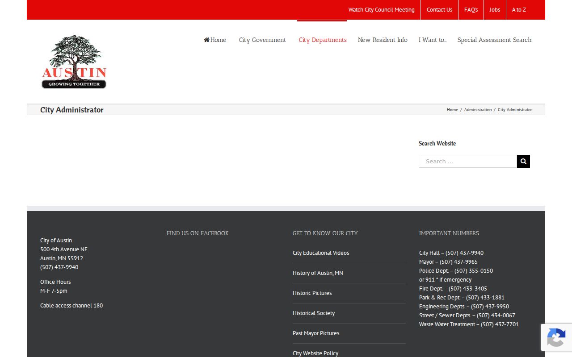Open the Contact Us page
The image size is (572, 357).
(x=439, y=10)
